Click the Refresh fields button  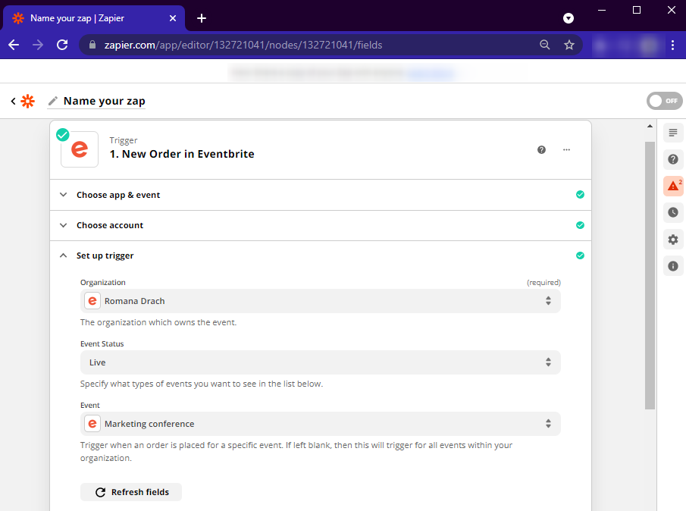point(131,492)
